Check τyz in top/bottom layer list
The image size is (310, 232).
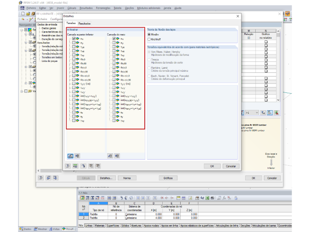coord(74,47)
